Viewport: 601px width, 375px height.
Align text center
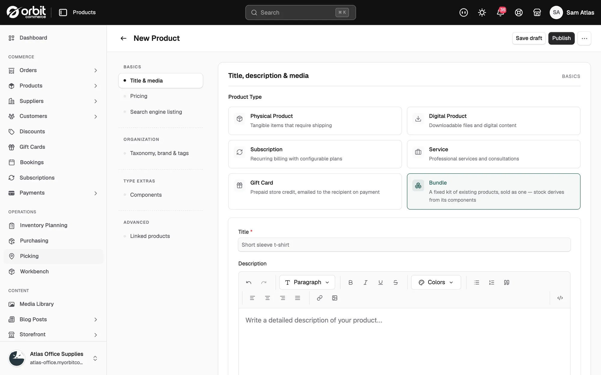click(x=267, y=298)
